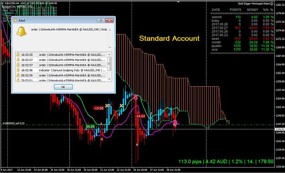
Task: Click the 26 Jun 05:00 time axis label
Action: click(140, 170)
